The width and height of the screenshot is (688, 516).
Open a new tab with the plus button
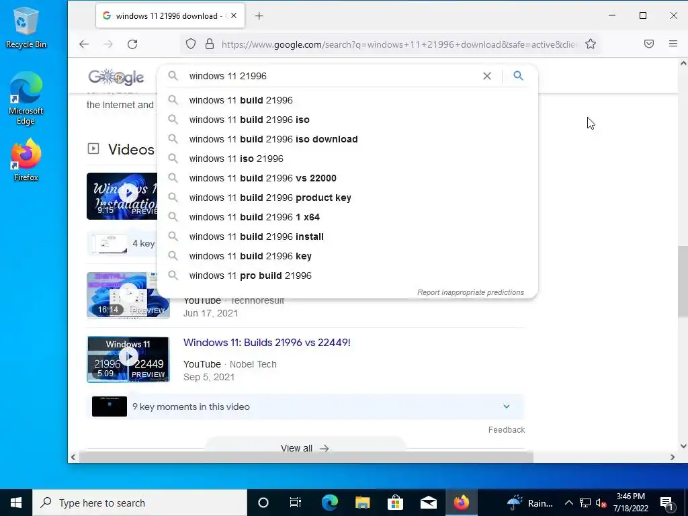pyautogui.click(x=259, y=16)
